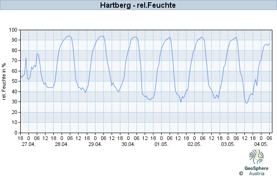The height and width of the screenshot is (183, 277).
Task: Click the date label 04.05.
Action: tap(261, 144)
